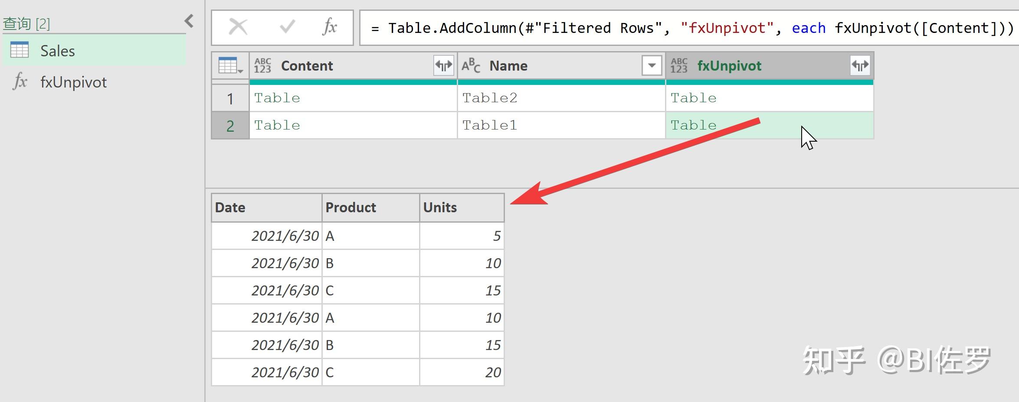This screenshot has height=402, width=1019.
Task: Open the table menu icon at grid corner
Action: (230, 65)
